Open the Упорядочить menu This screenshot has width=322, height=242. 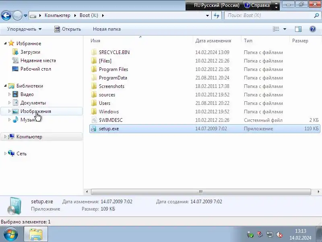25,29
